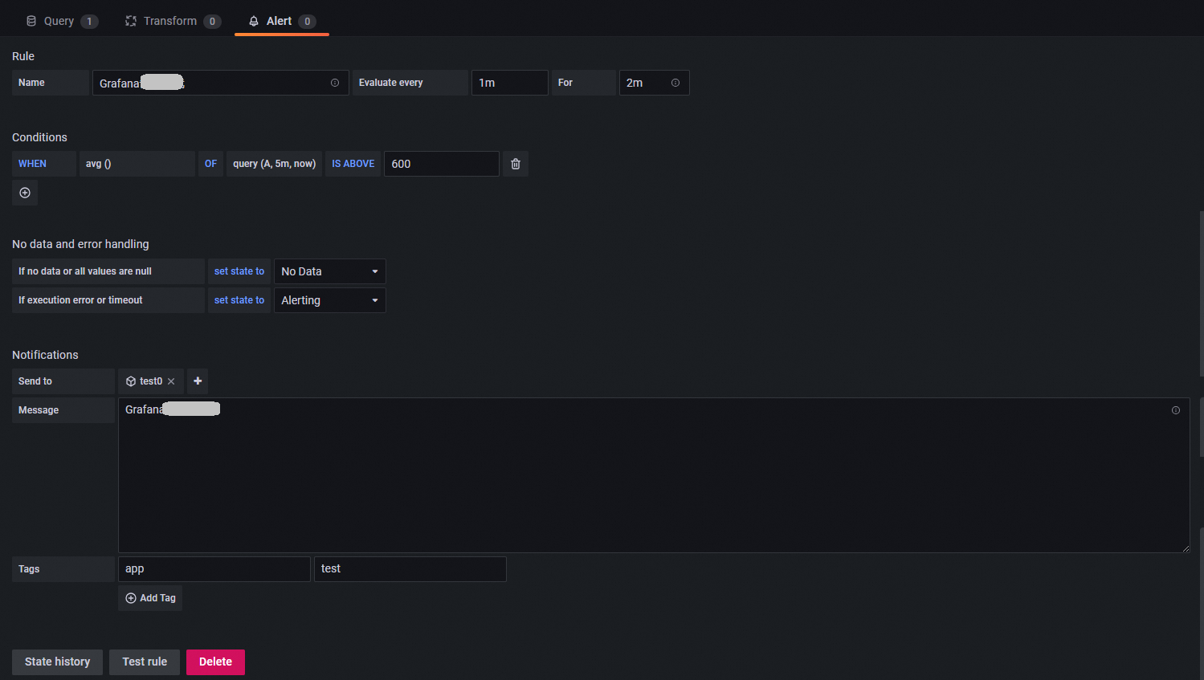Remove the test0 notification channel

point(171,381)
